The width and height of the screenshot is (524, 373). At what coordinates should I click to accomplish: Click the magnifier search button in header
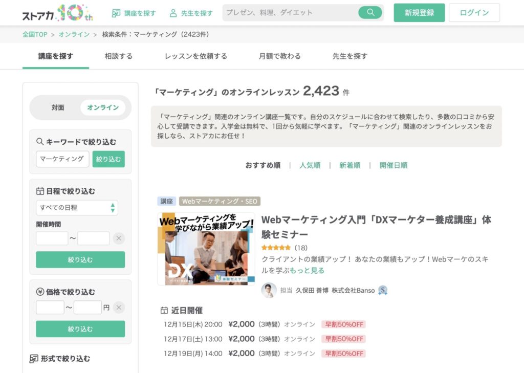click(x=370, y=13)
